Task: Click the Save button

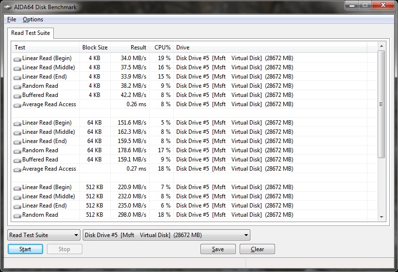Action: coord(218,249)
